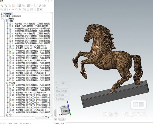153x124 pixels.
Task: Click regenerate all dirty operations icon
Action: tap(10, 5)
